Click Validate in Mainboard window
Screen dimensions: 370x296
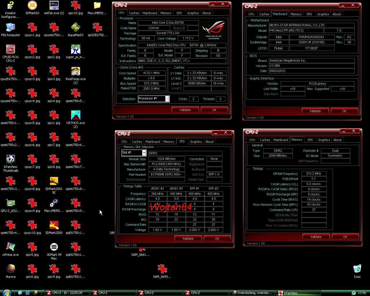[315, 111]
